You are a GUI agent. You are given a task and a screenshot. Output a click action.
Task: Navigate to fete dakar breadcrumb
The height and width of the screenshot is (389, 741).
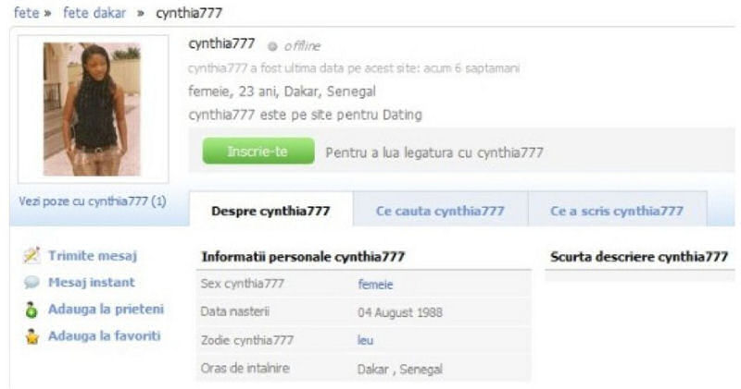[x=94, y=13]
